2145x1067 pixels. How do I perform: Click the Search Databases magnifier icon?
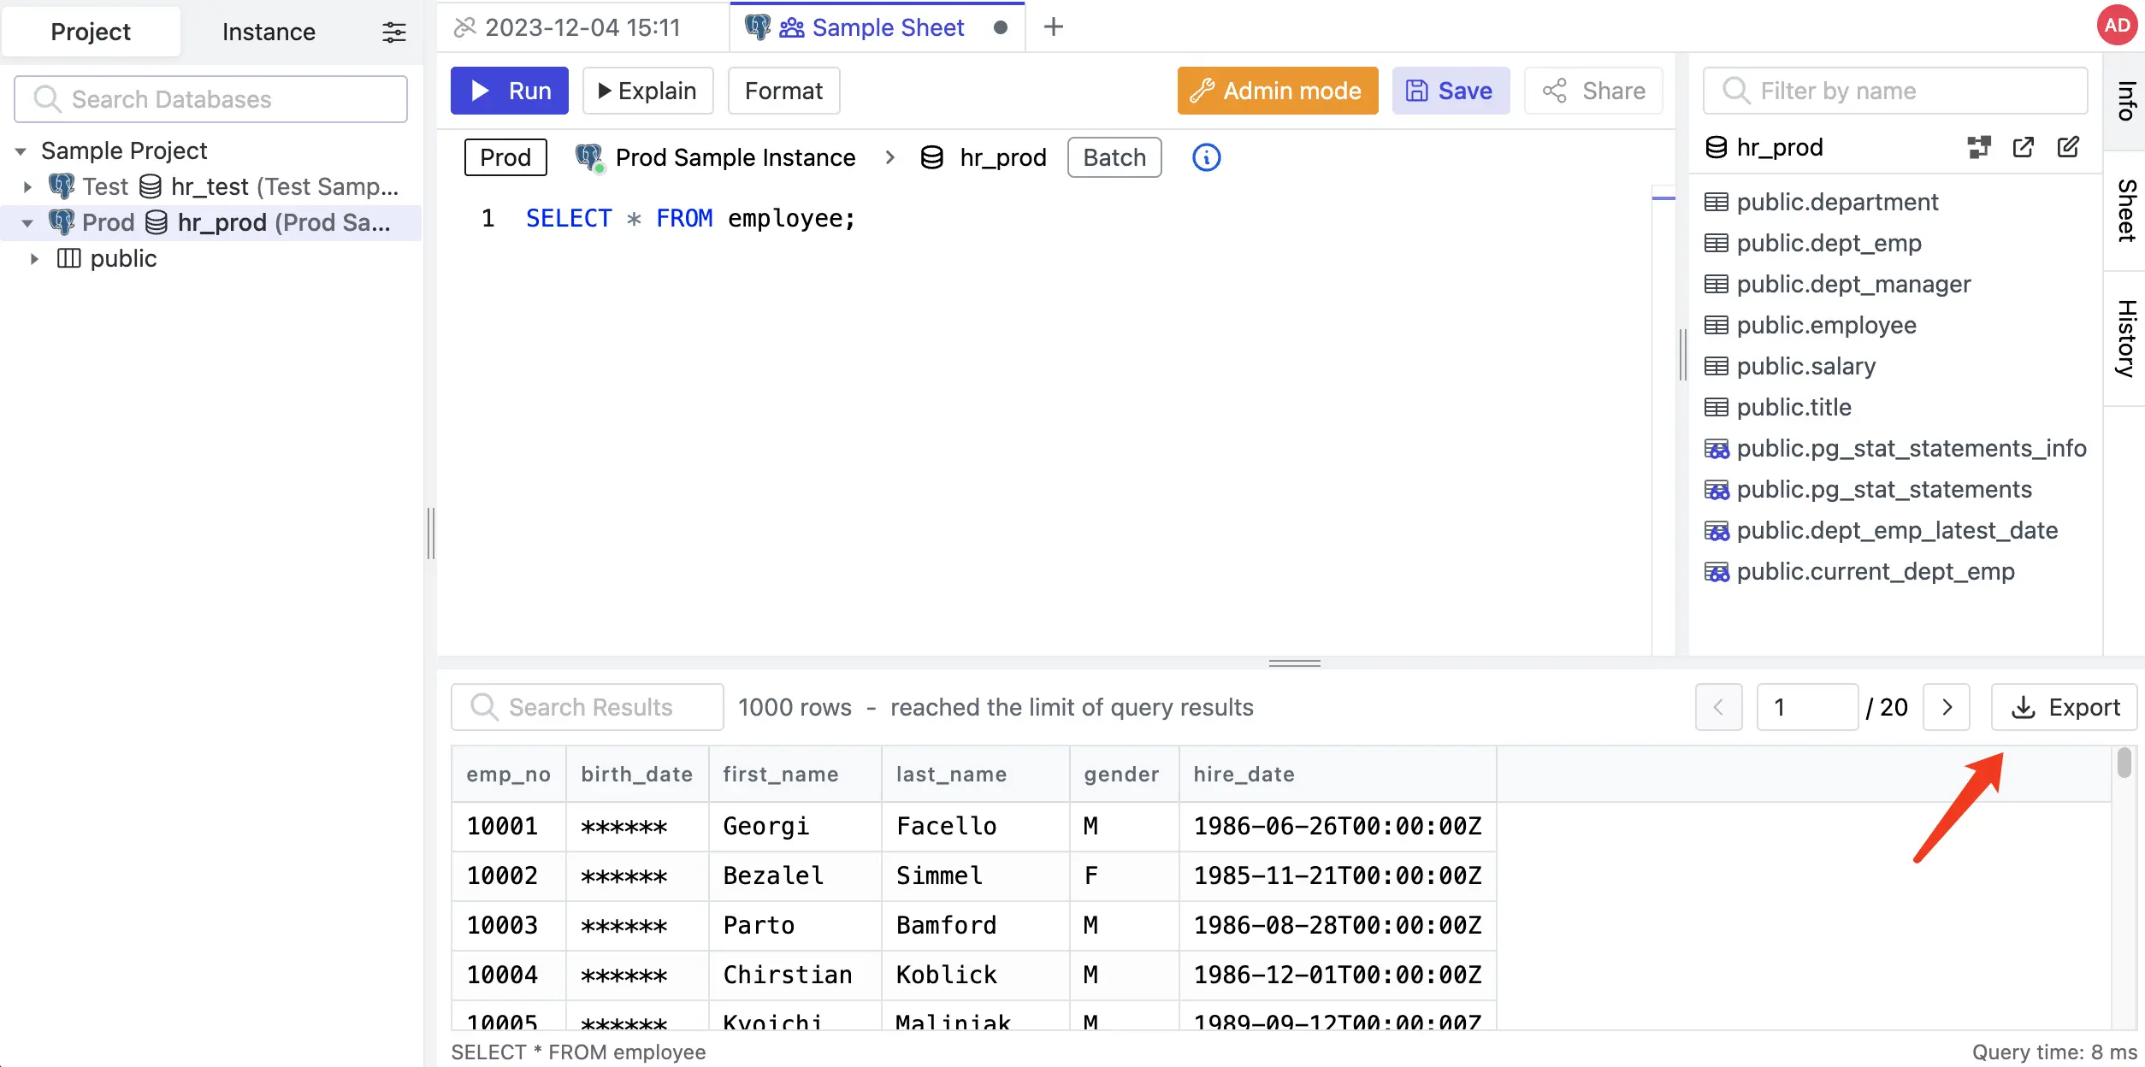point(47,99)
